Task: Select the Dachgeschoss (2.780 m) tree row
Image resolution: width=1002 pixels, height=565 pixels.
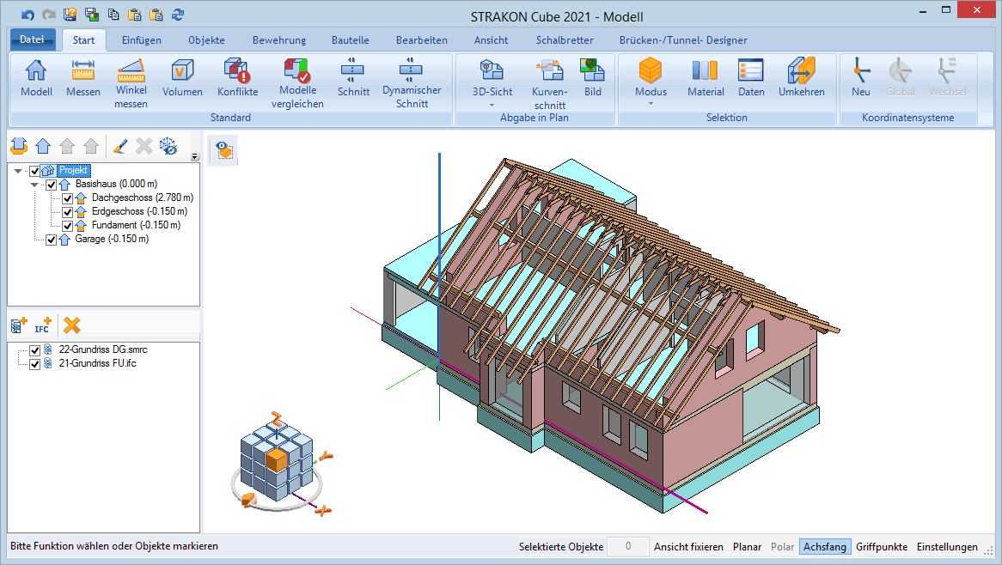Action: point(143,197)
